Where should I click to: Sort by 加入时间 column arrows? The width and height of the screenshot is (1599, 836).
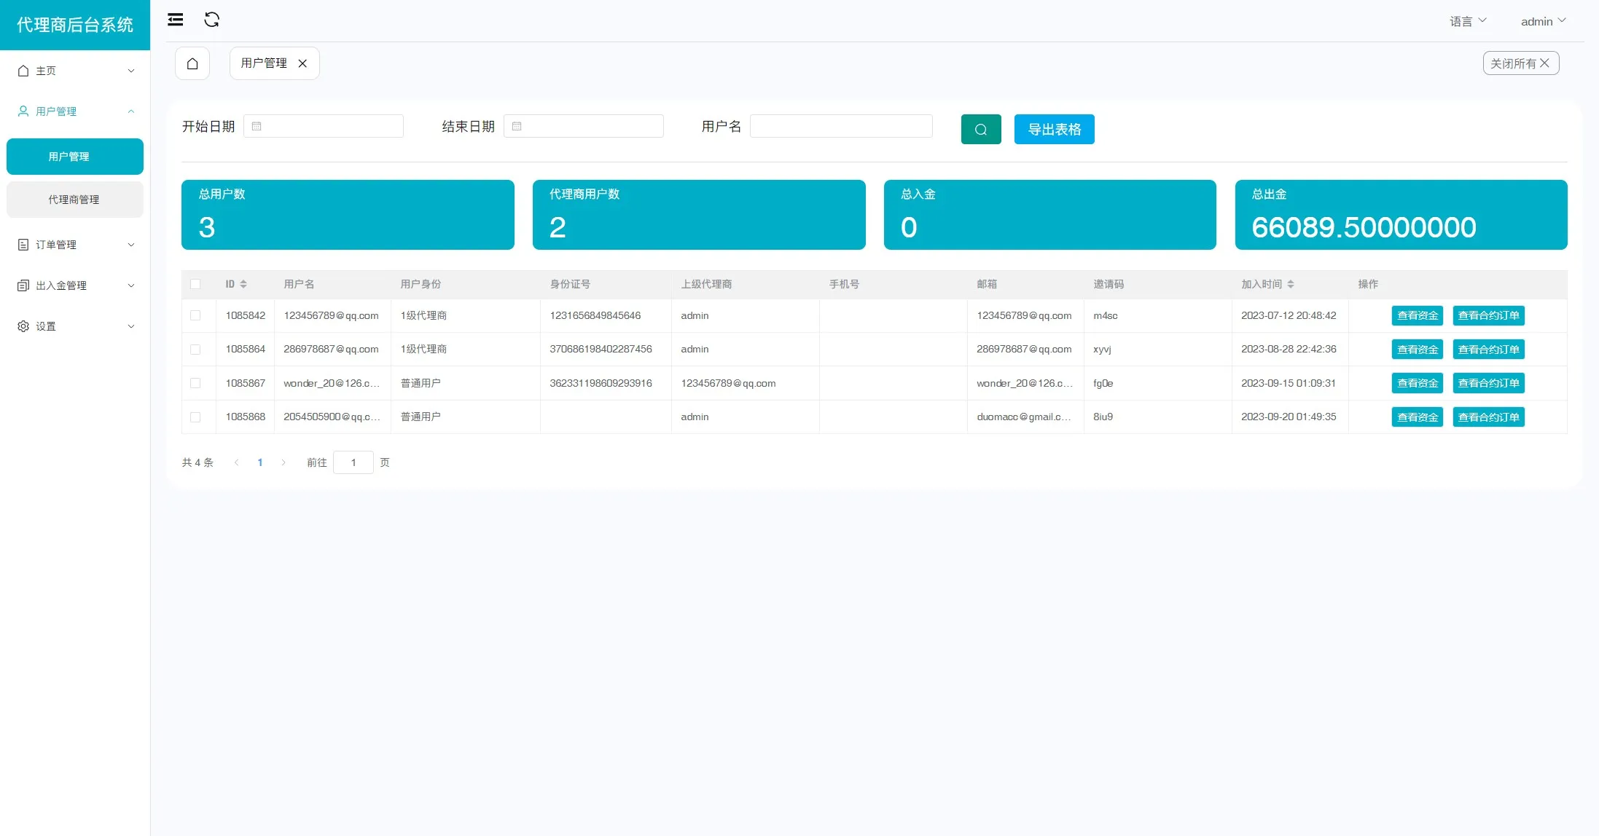(x=1291, y=284)
